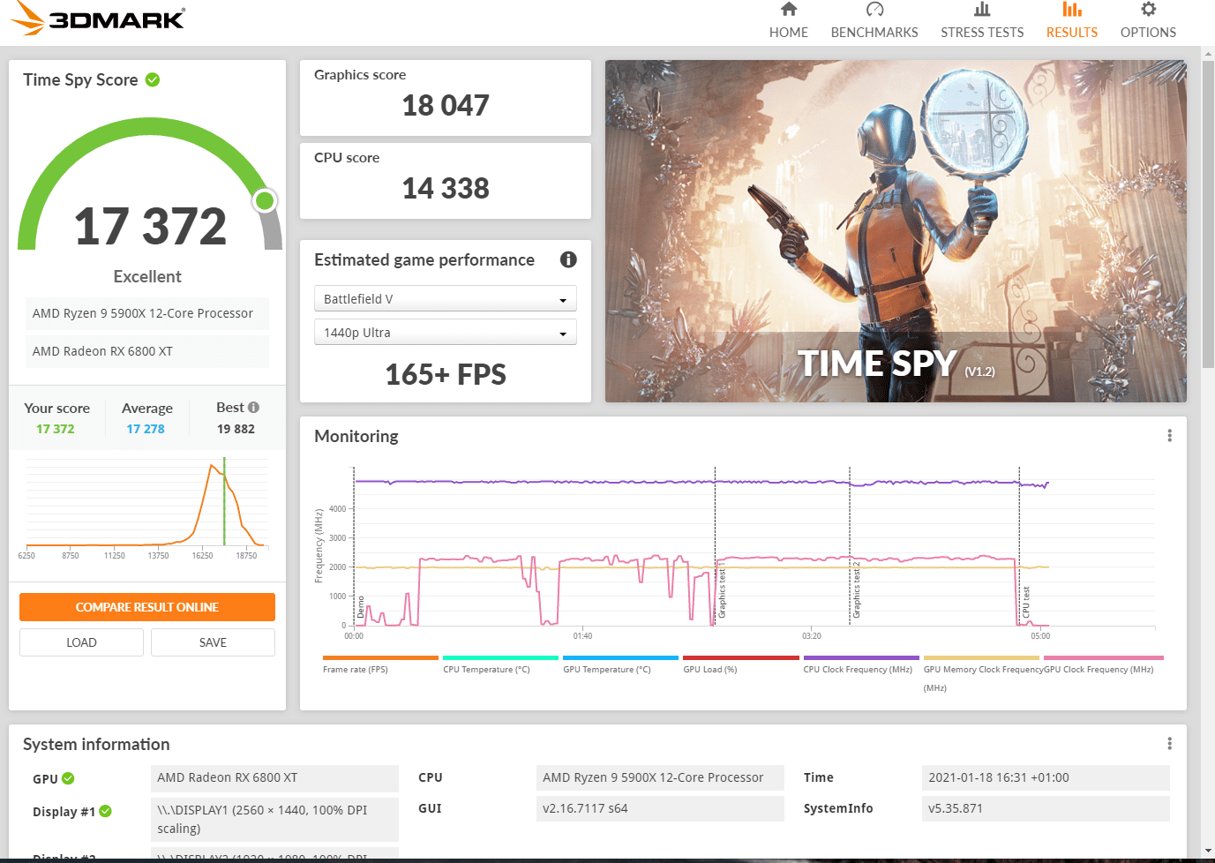Switch to the RESULTS tab

tap(1072, 32)
